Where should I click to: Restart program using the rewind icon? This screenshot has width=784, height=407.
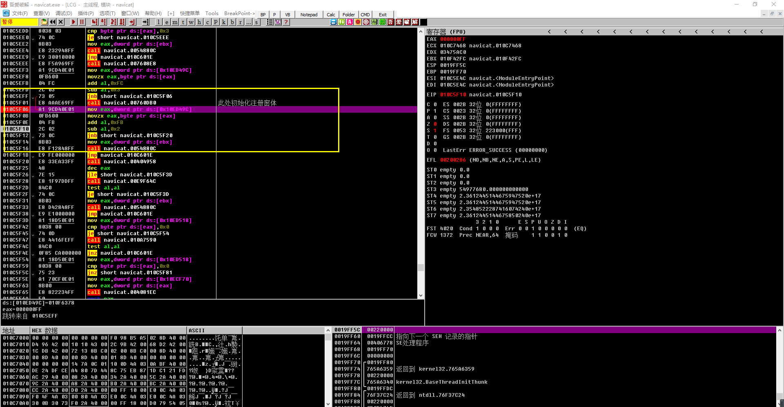coord(53,22)
